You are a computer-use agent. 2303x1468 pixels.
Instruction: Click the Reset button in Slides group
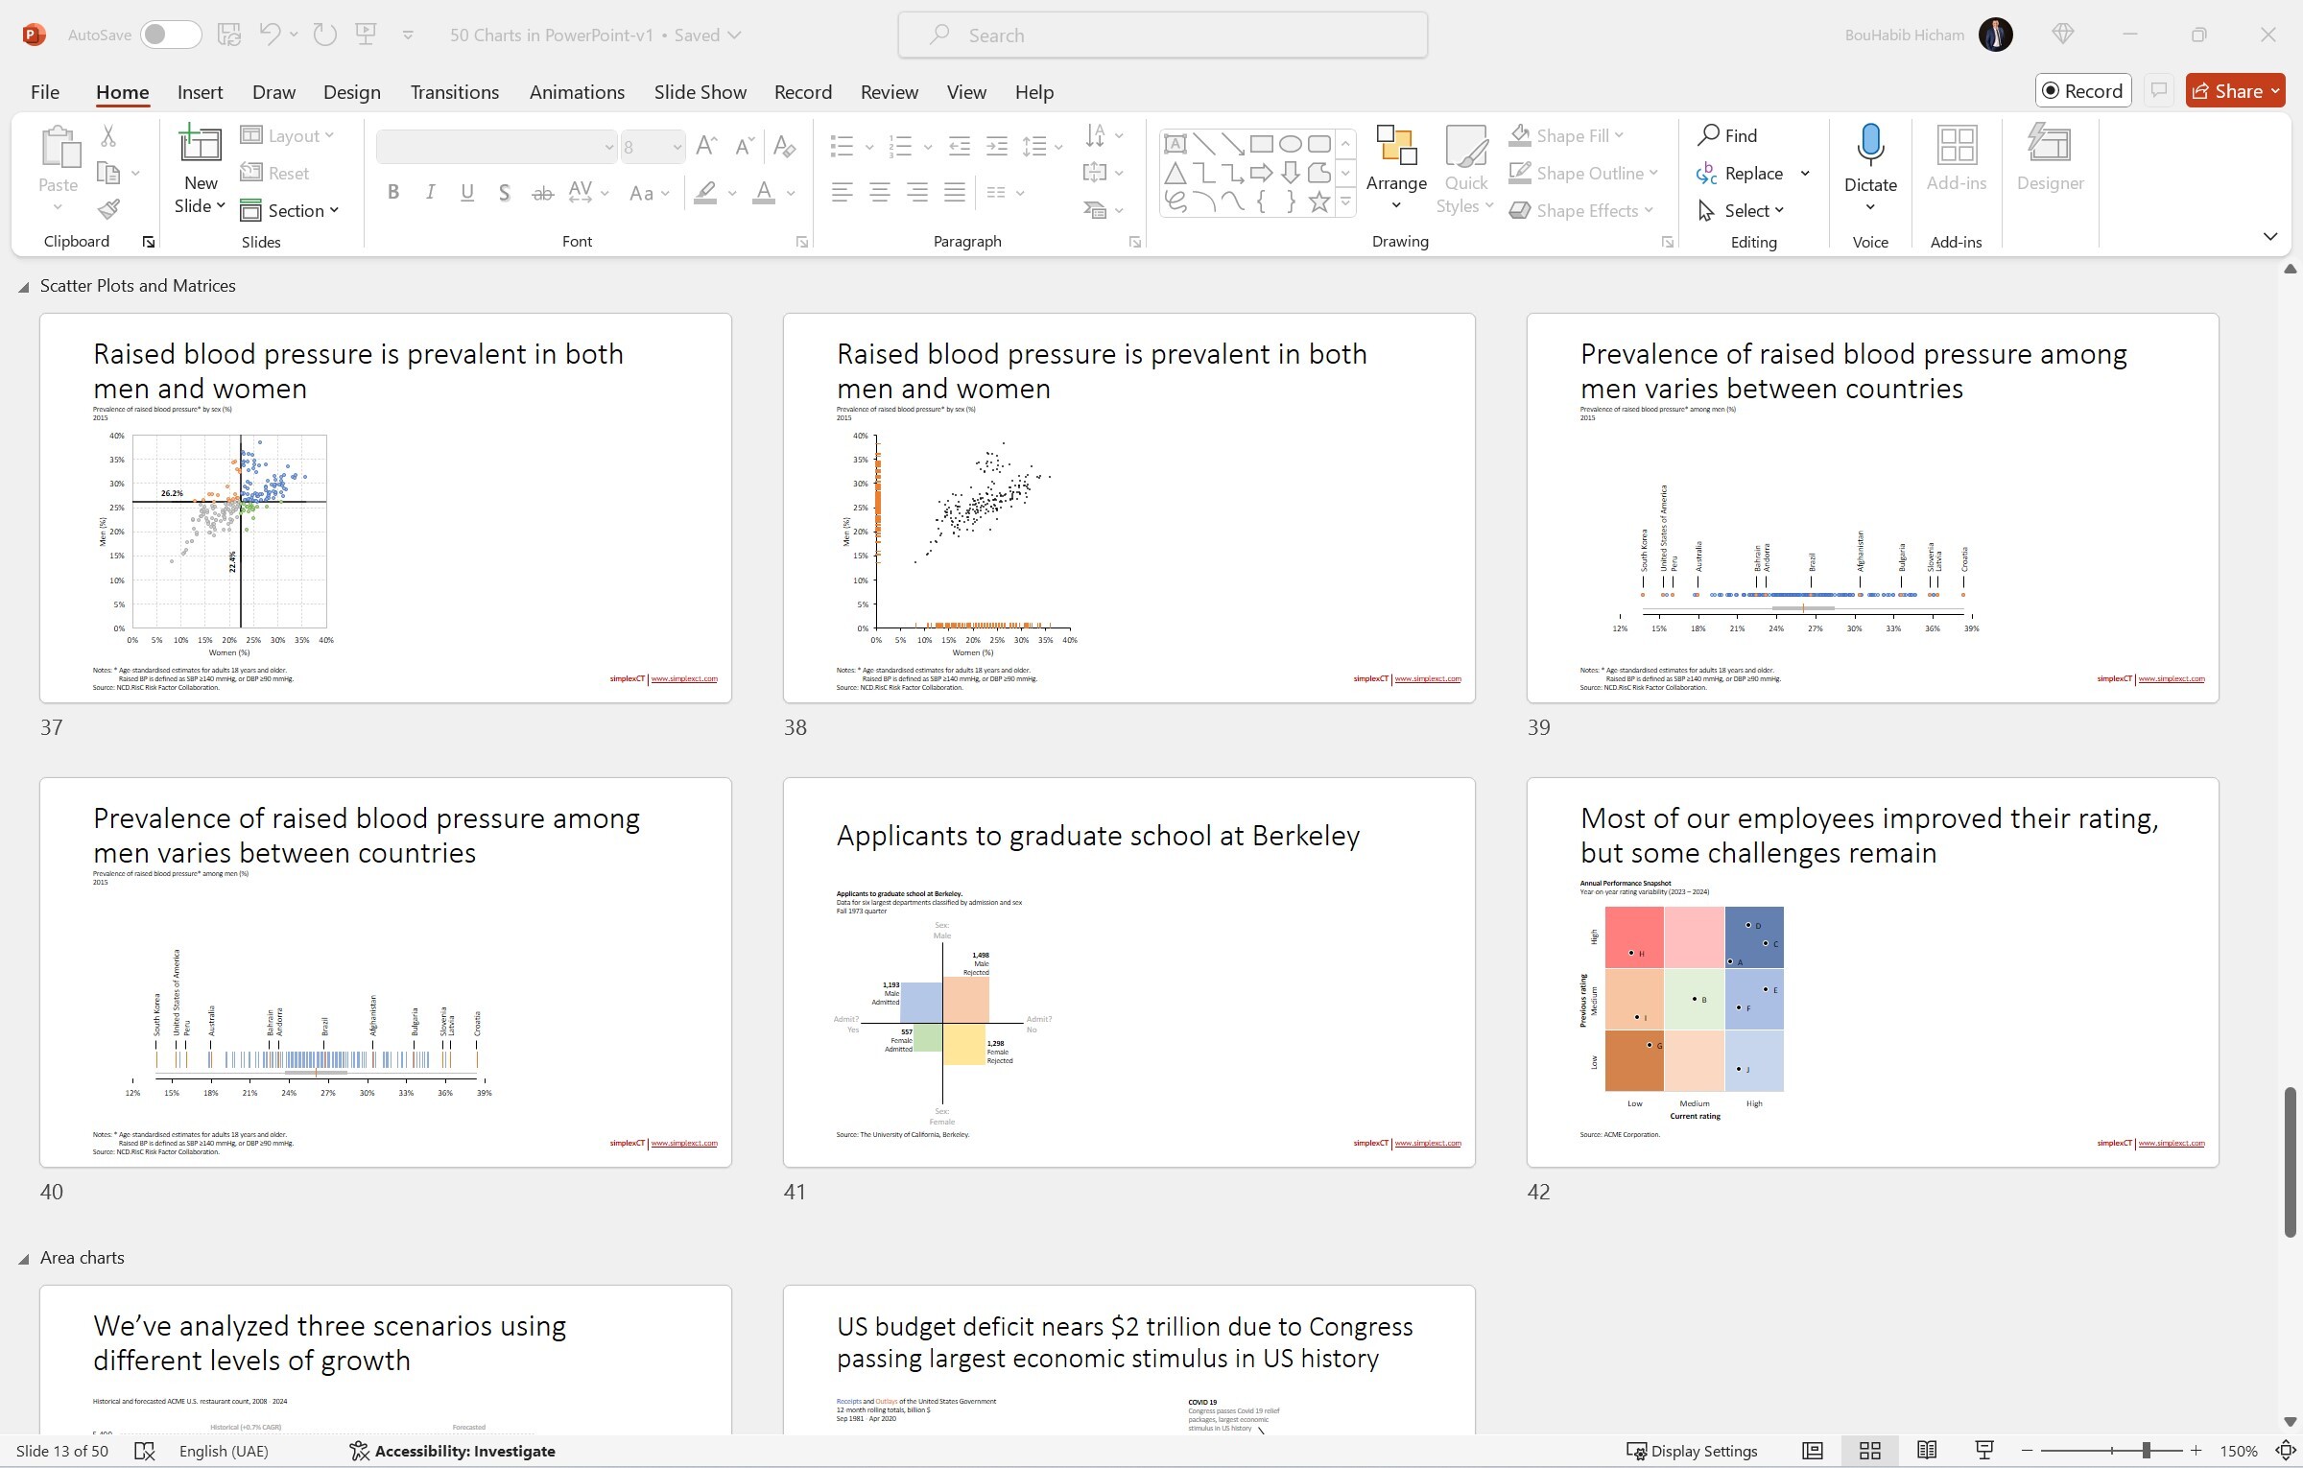click(x=275, y=173)
